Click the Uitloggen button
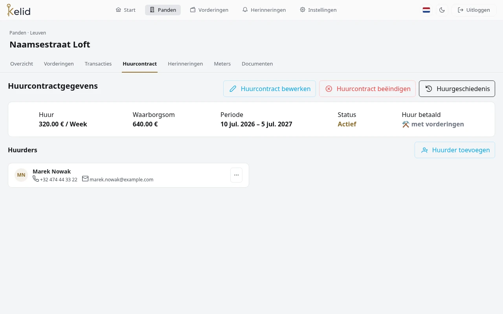 pyautogui.click(x=474, y=10)
